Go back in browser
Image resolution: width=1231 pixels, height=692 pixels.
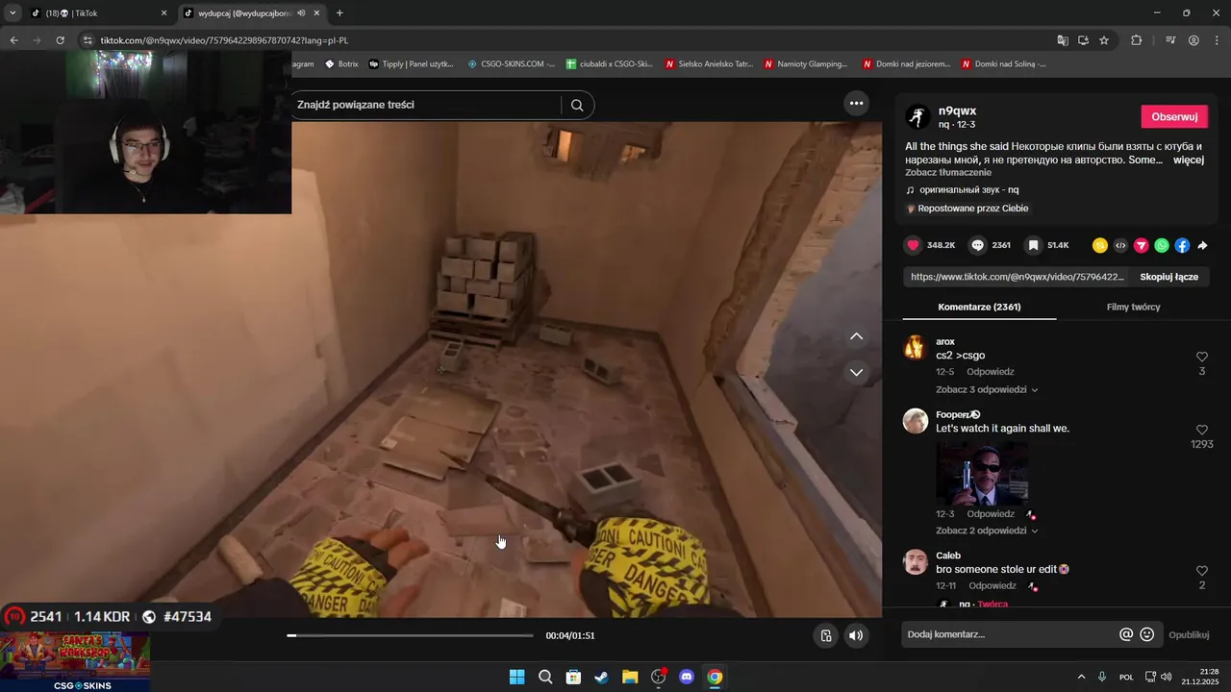[13, 40]
